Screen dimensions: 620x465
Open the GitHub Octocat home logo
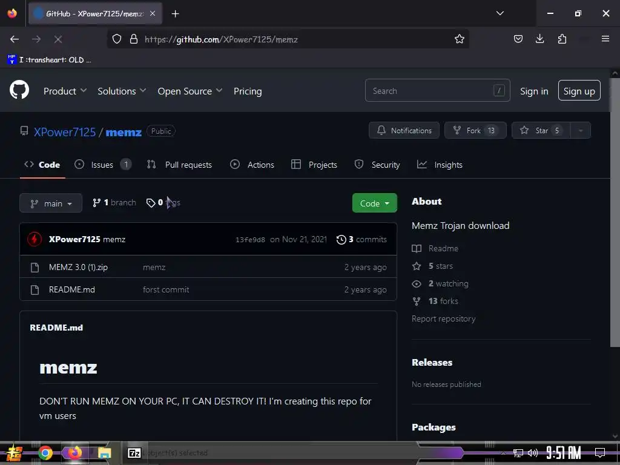19,90
